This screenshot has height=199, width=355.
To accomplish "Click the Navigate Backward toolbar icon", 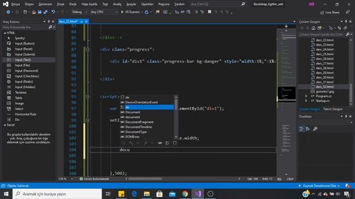I will pos(8,12).
